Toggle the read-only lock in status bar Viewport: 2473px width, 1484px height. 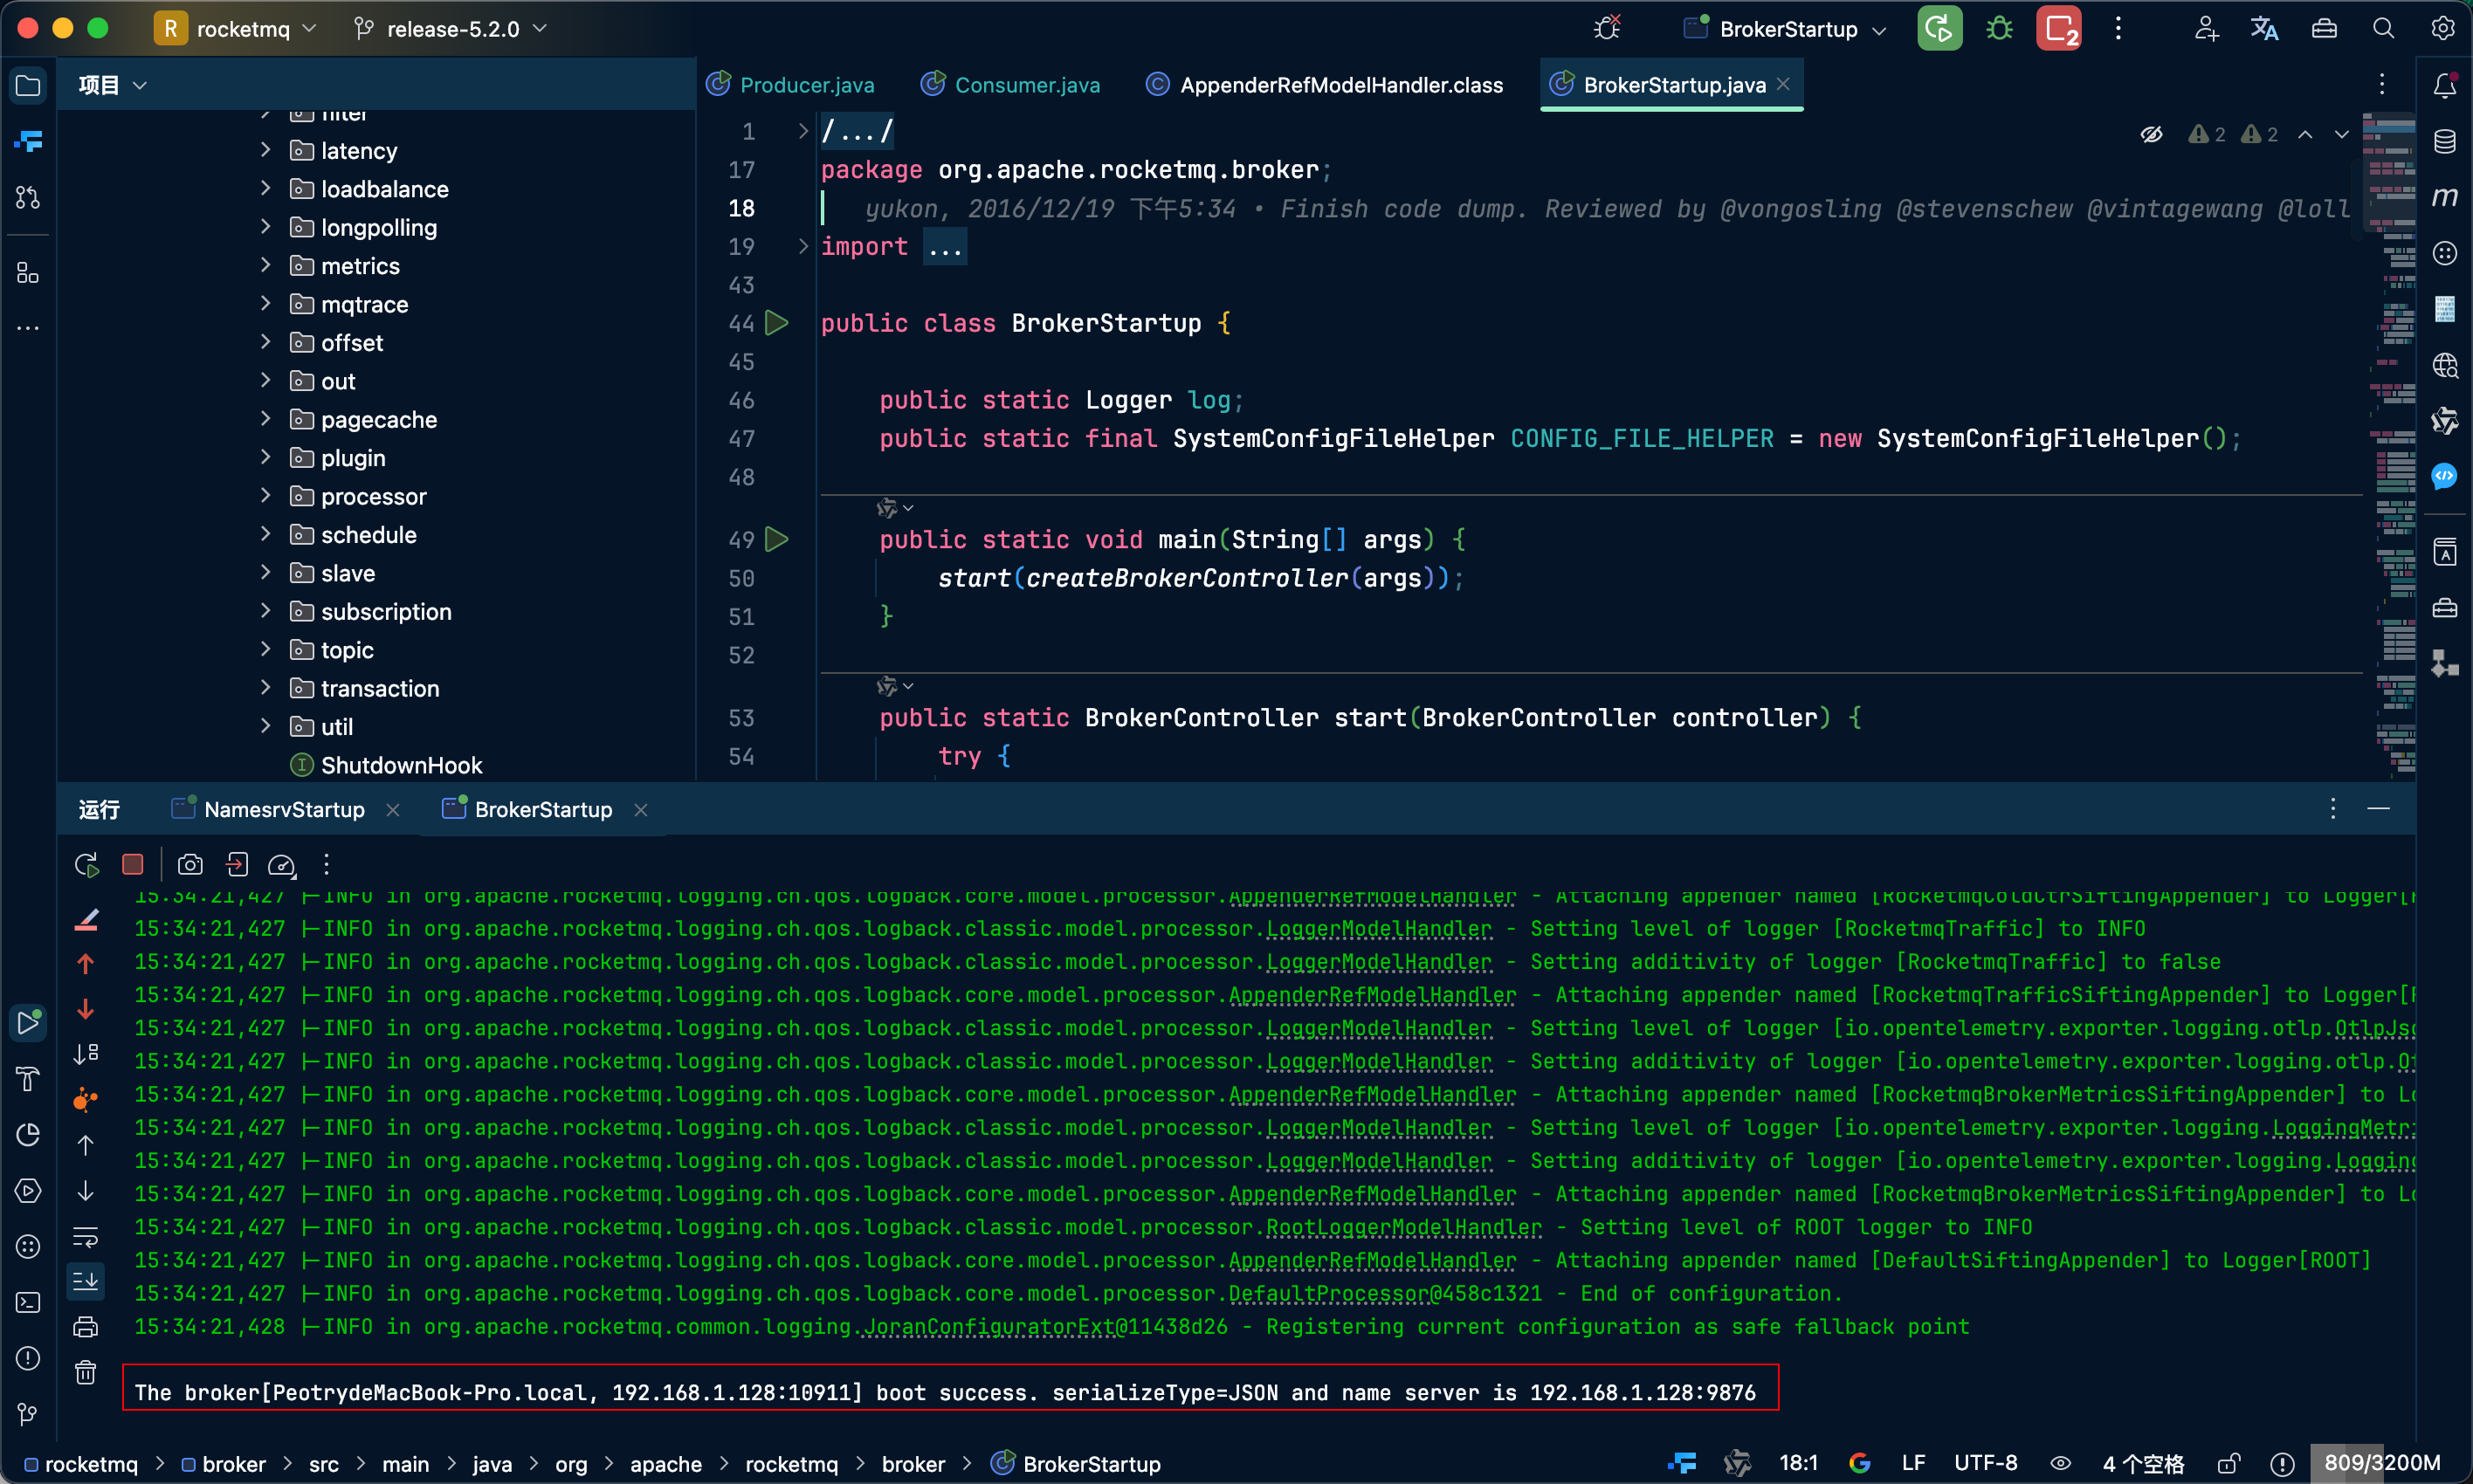[x=2228, y=1464]
